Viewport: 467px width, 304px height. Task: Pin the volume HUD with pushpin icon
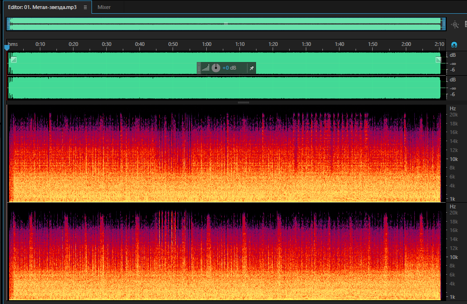tap(252, 68)
